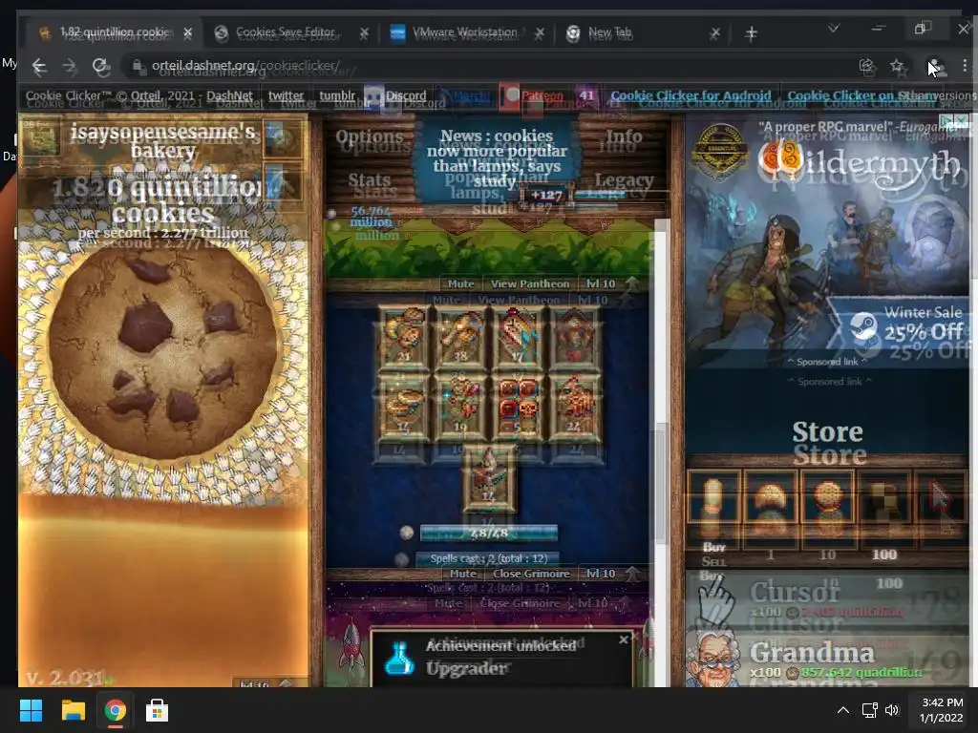Cast the red-numbered Spontaneous Edifice spell

(574, 337)
